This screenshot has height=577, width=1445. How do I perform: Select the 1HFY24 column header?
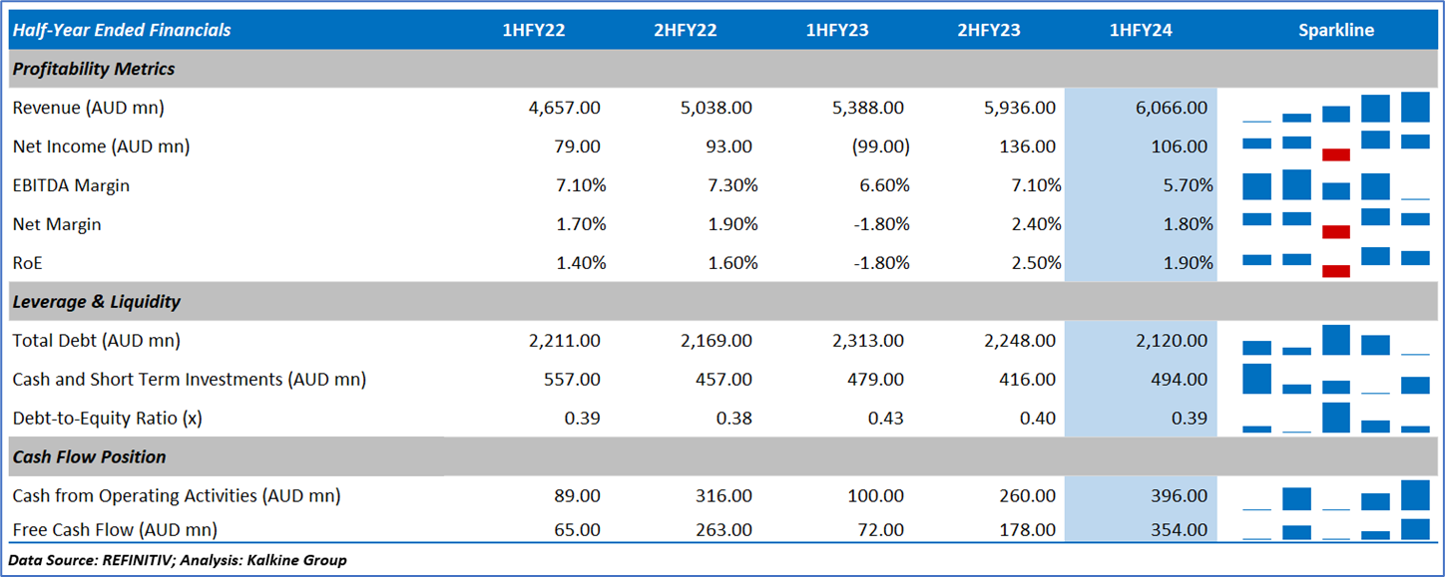(x=1141, y=30)
